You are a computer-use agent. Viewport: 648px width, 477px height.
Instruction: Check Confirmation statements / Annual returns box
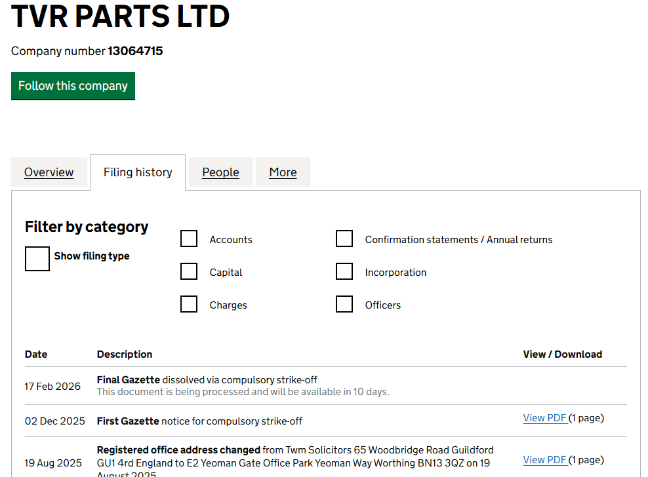[x=344, y=238]
